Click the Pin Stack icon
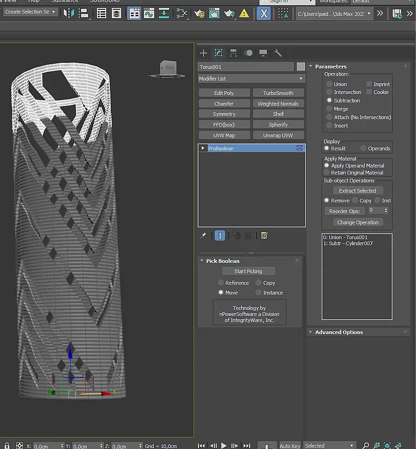The image size is (416, 449). click(203, 236)
